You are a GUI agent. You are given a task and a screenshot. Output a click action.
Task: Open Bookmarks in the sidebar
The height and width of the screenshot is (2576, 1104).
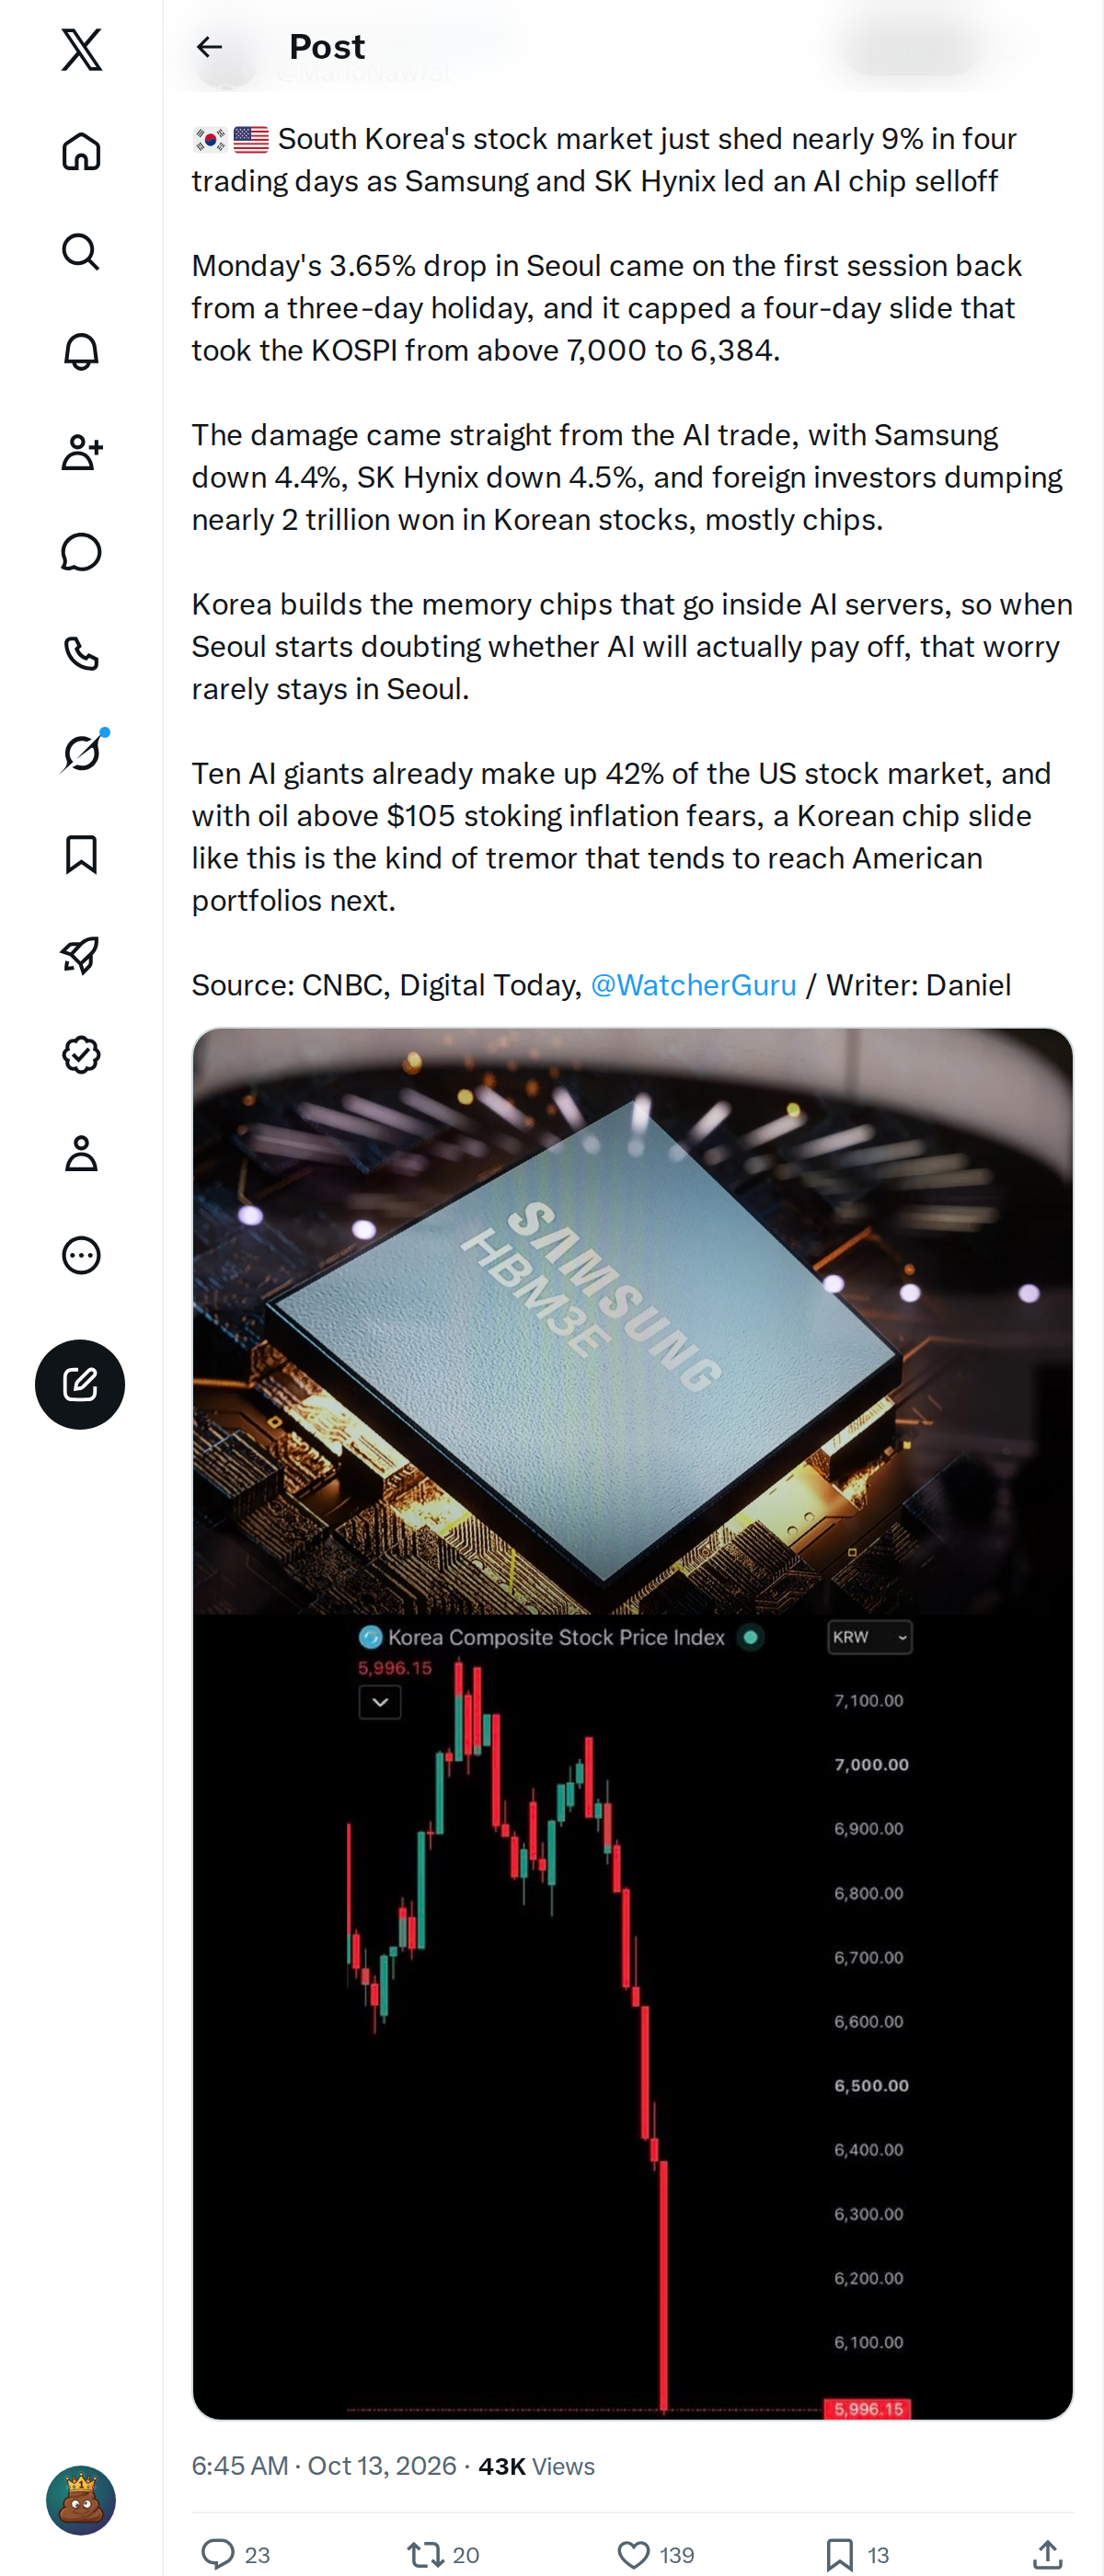pyautogui.click(x=81, y=854)
